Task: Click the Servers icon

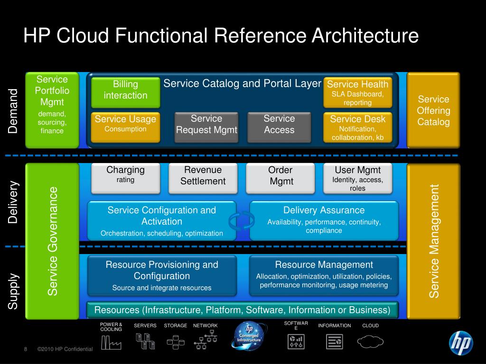Action: (145, 341)
